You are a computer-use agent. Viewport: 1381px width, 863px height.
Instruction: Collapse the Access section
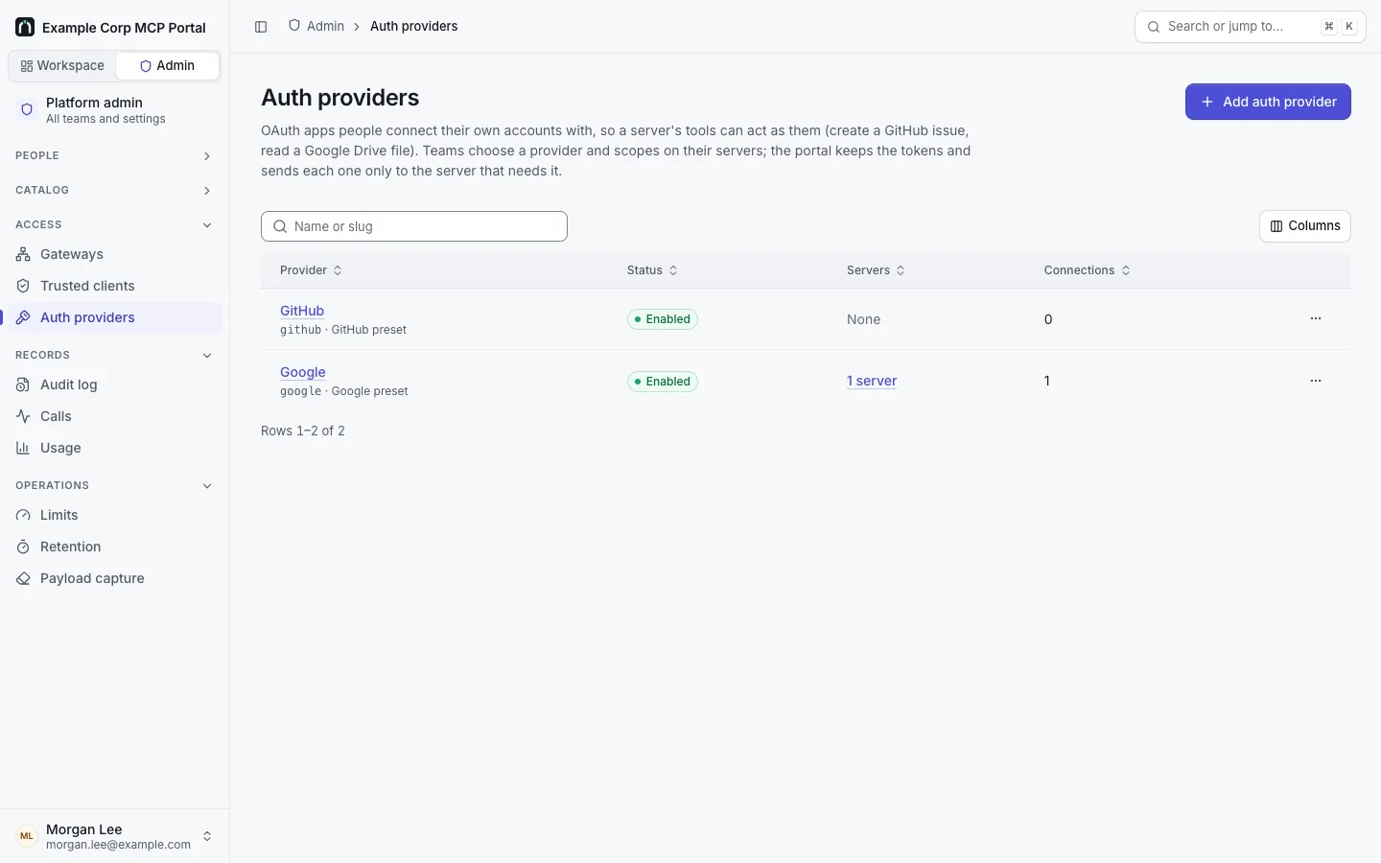(114, 224)
